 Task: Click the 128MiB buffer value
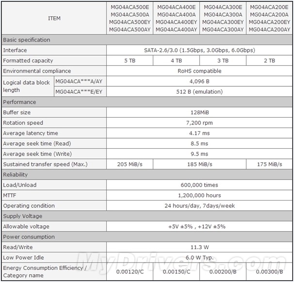point(199,112)
